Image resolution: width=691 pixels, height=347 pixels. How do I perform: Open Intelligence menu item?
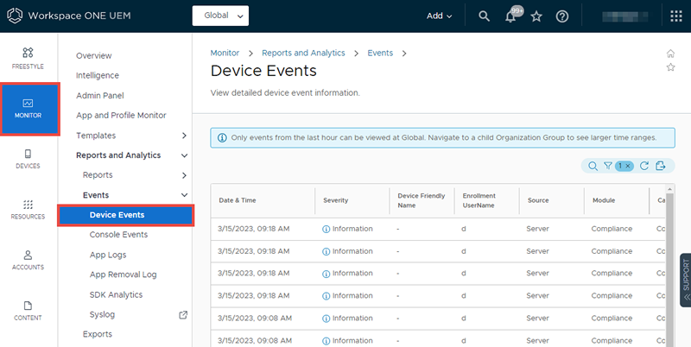(98, 75)
